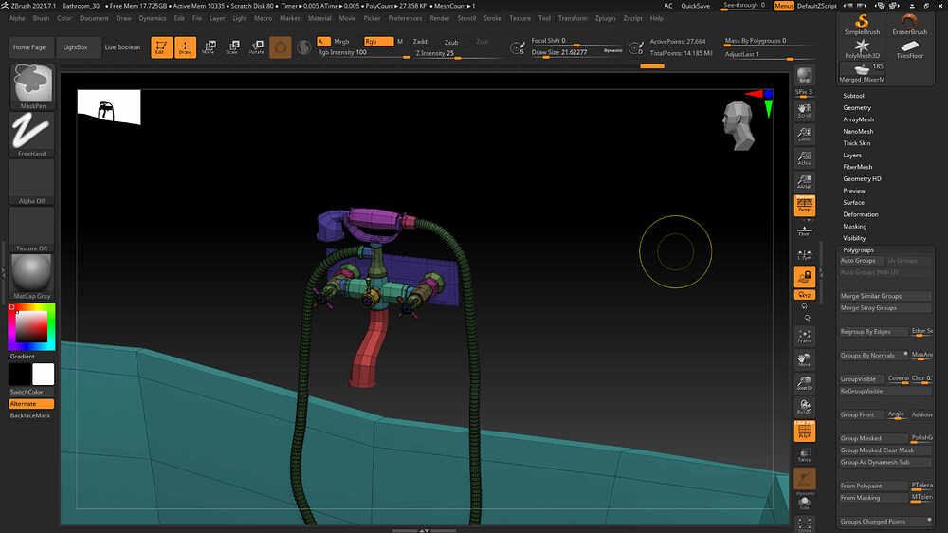Click the sculptris sphere icon beside Gizmo

pyautogui.click(x=304, y=47)
